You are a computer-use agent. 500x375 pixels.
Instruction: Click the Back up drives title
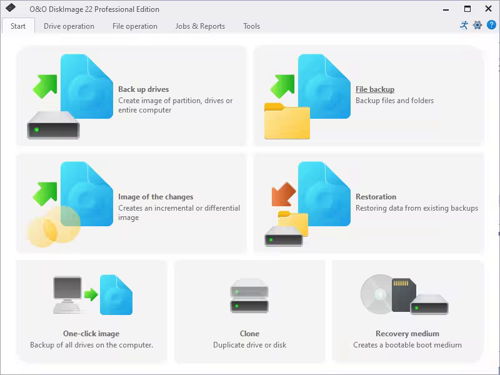coord(143,89)
